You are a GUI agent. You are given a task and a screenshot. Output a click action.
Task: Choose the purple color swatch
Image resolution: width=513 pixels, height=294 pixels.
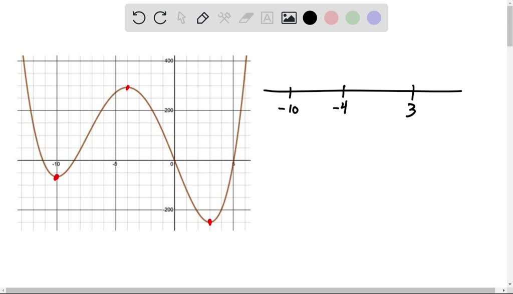pyautogui.click(x=374, y=17)
